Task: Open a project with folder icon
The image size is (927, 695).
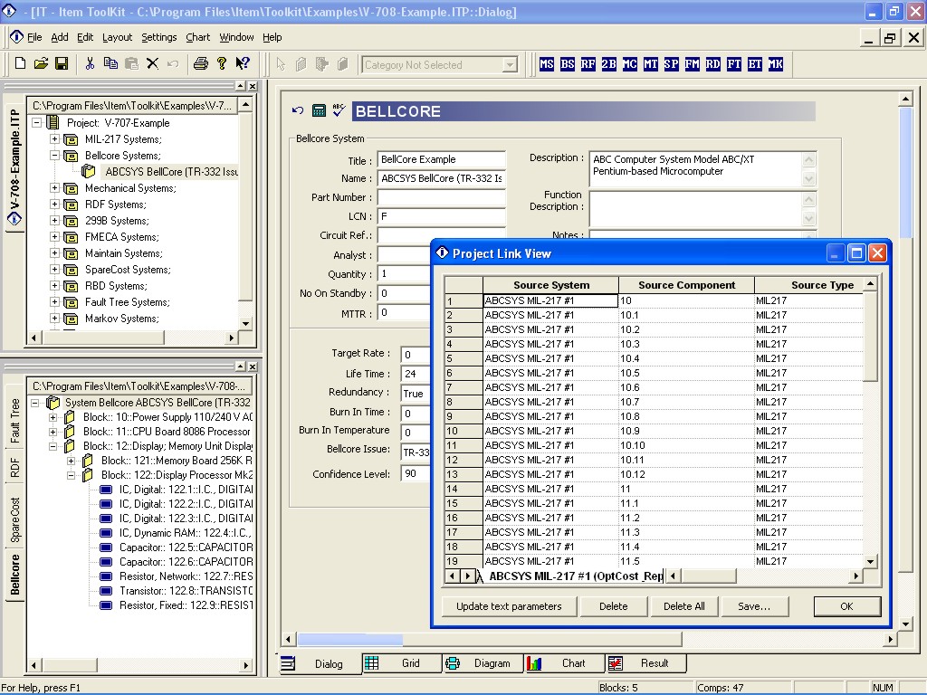Action: pyautogui.click(x=41, y=63)
